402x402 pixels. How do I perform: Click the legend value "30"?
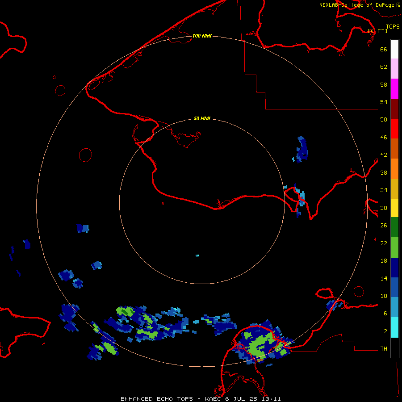[384, 208]
